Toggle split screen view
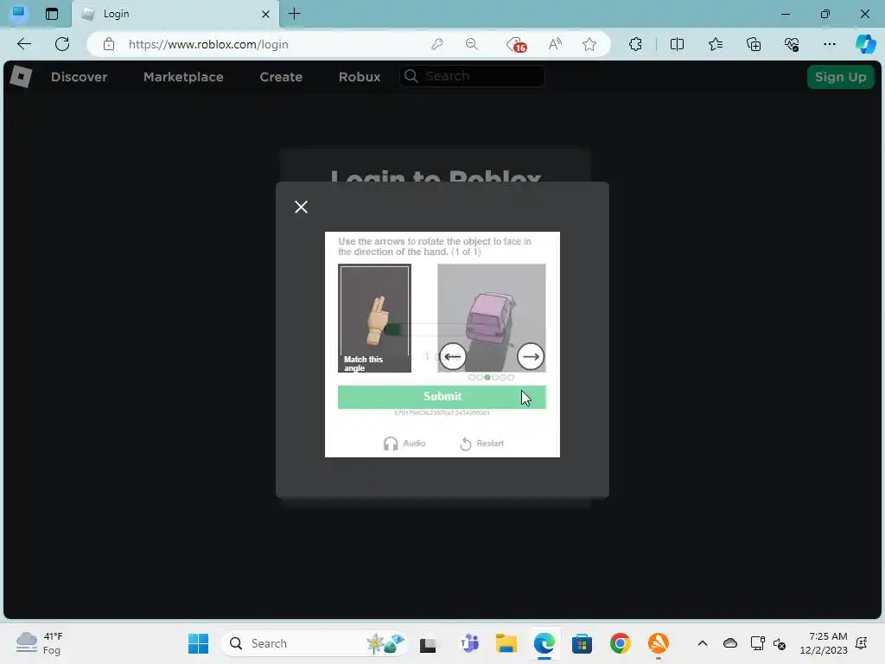This screenshot has width=885, height=664. coord(677,44)
